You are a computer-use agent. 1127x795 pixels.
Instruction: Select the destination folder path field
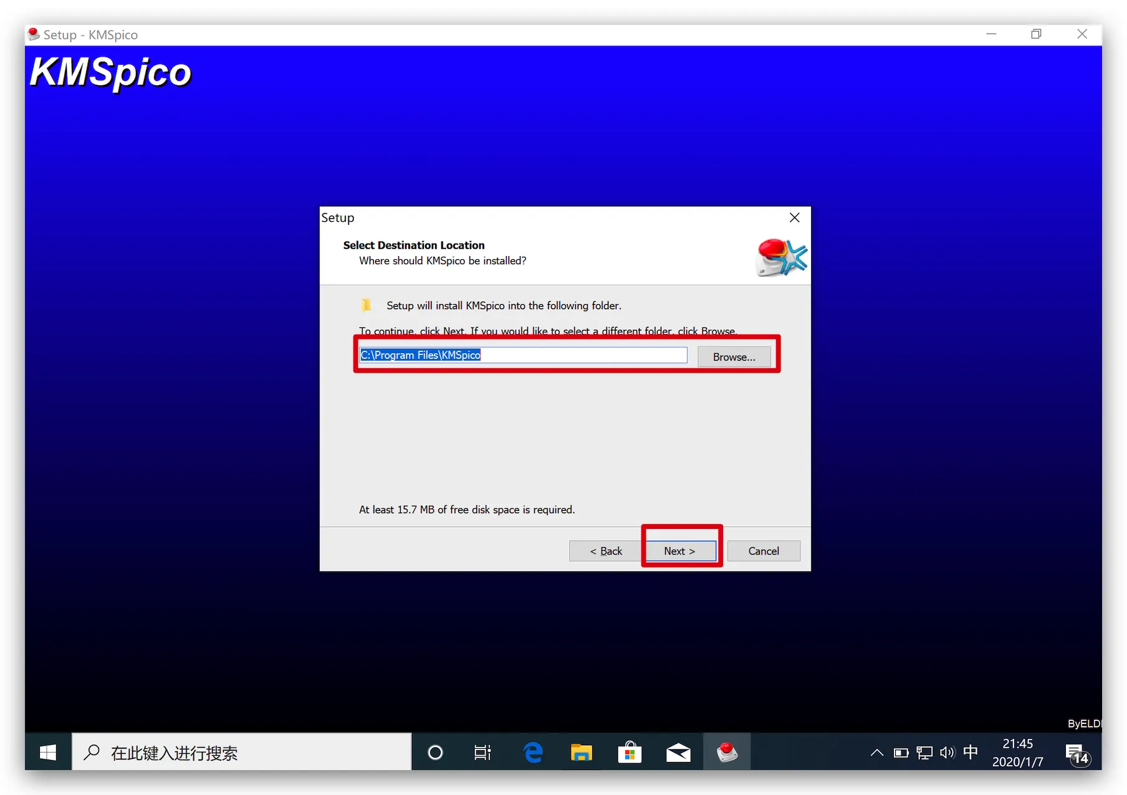point(523,355)
